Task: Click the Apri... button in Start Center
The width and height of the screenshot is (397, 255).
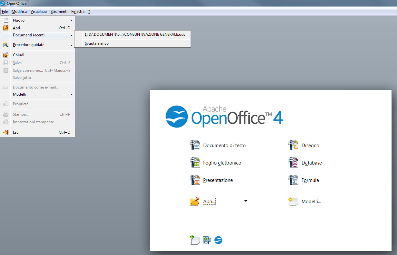Action: pos(209,202)
